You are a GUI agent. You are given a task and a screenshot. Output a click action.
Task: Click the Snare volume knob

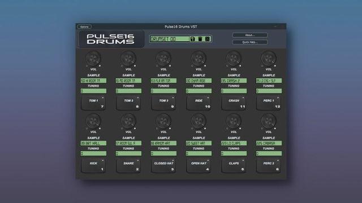coord(128,121)
